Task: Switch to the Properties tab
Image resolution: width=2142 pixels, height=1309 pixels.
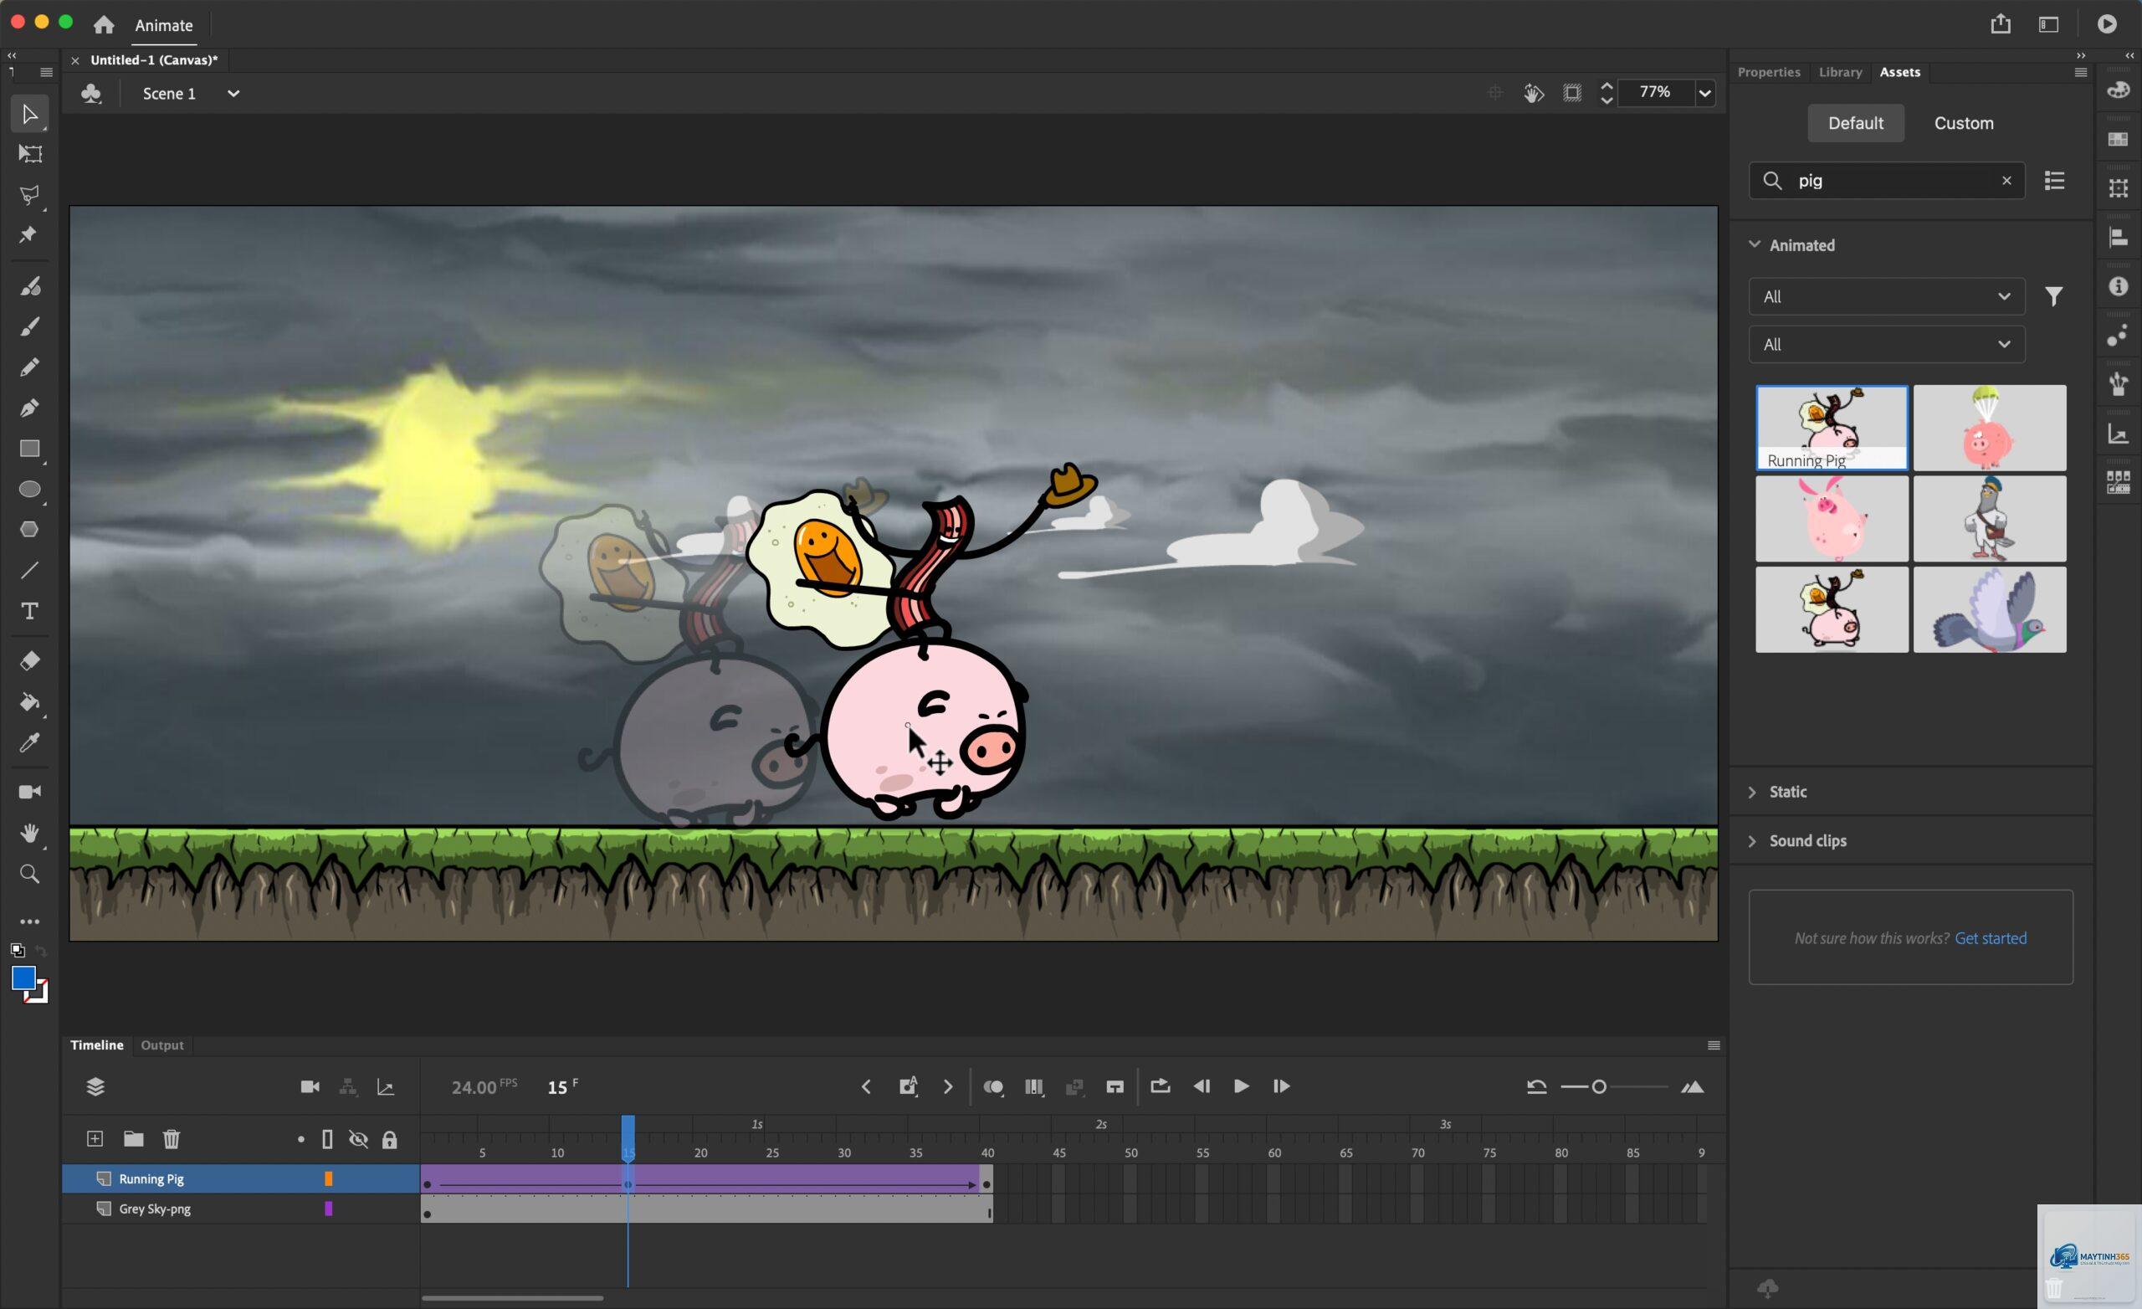Action: pyautogui.click(x=1768, y=72)
